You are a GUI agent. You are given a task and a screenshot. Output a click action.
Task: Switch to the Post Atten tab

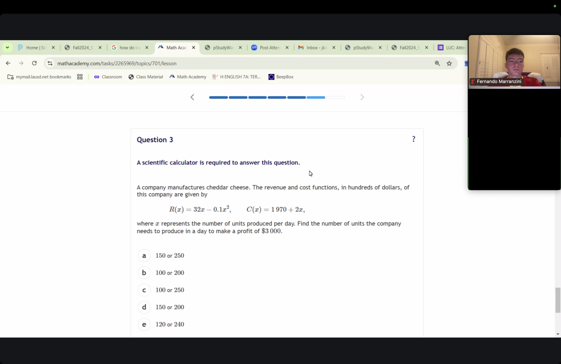[270, 48]
